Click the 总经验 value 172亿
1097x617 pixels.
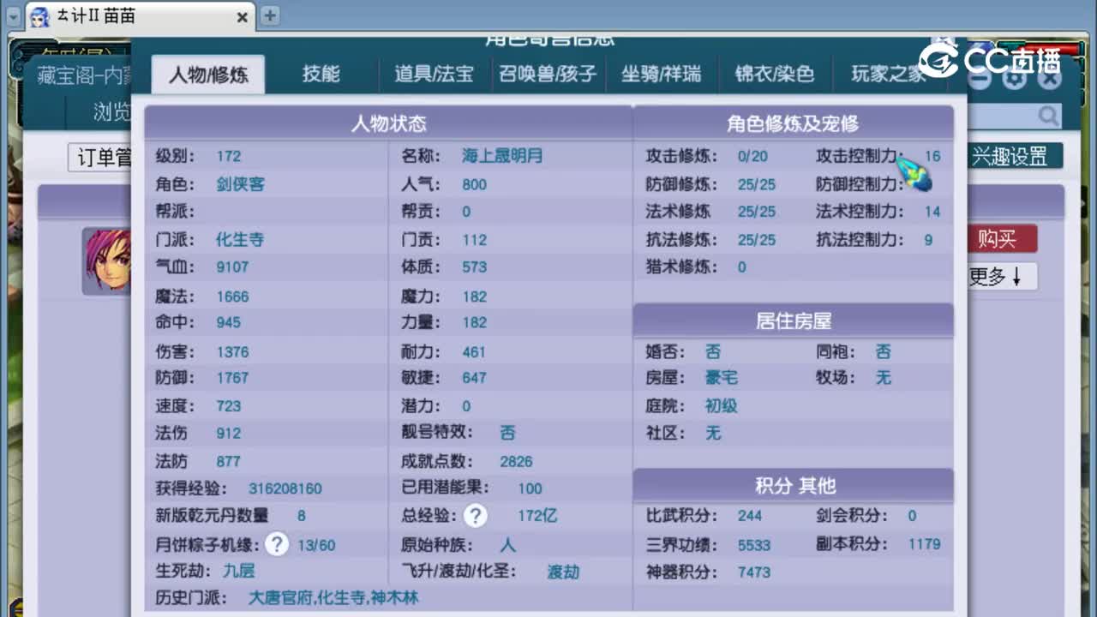(537, 516)
